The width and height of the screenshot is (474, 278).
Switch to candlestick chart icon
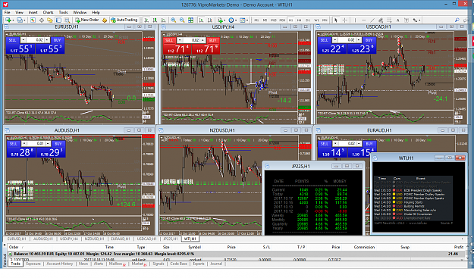click(155, 20)
